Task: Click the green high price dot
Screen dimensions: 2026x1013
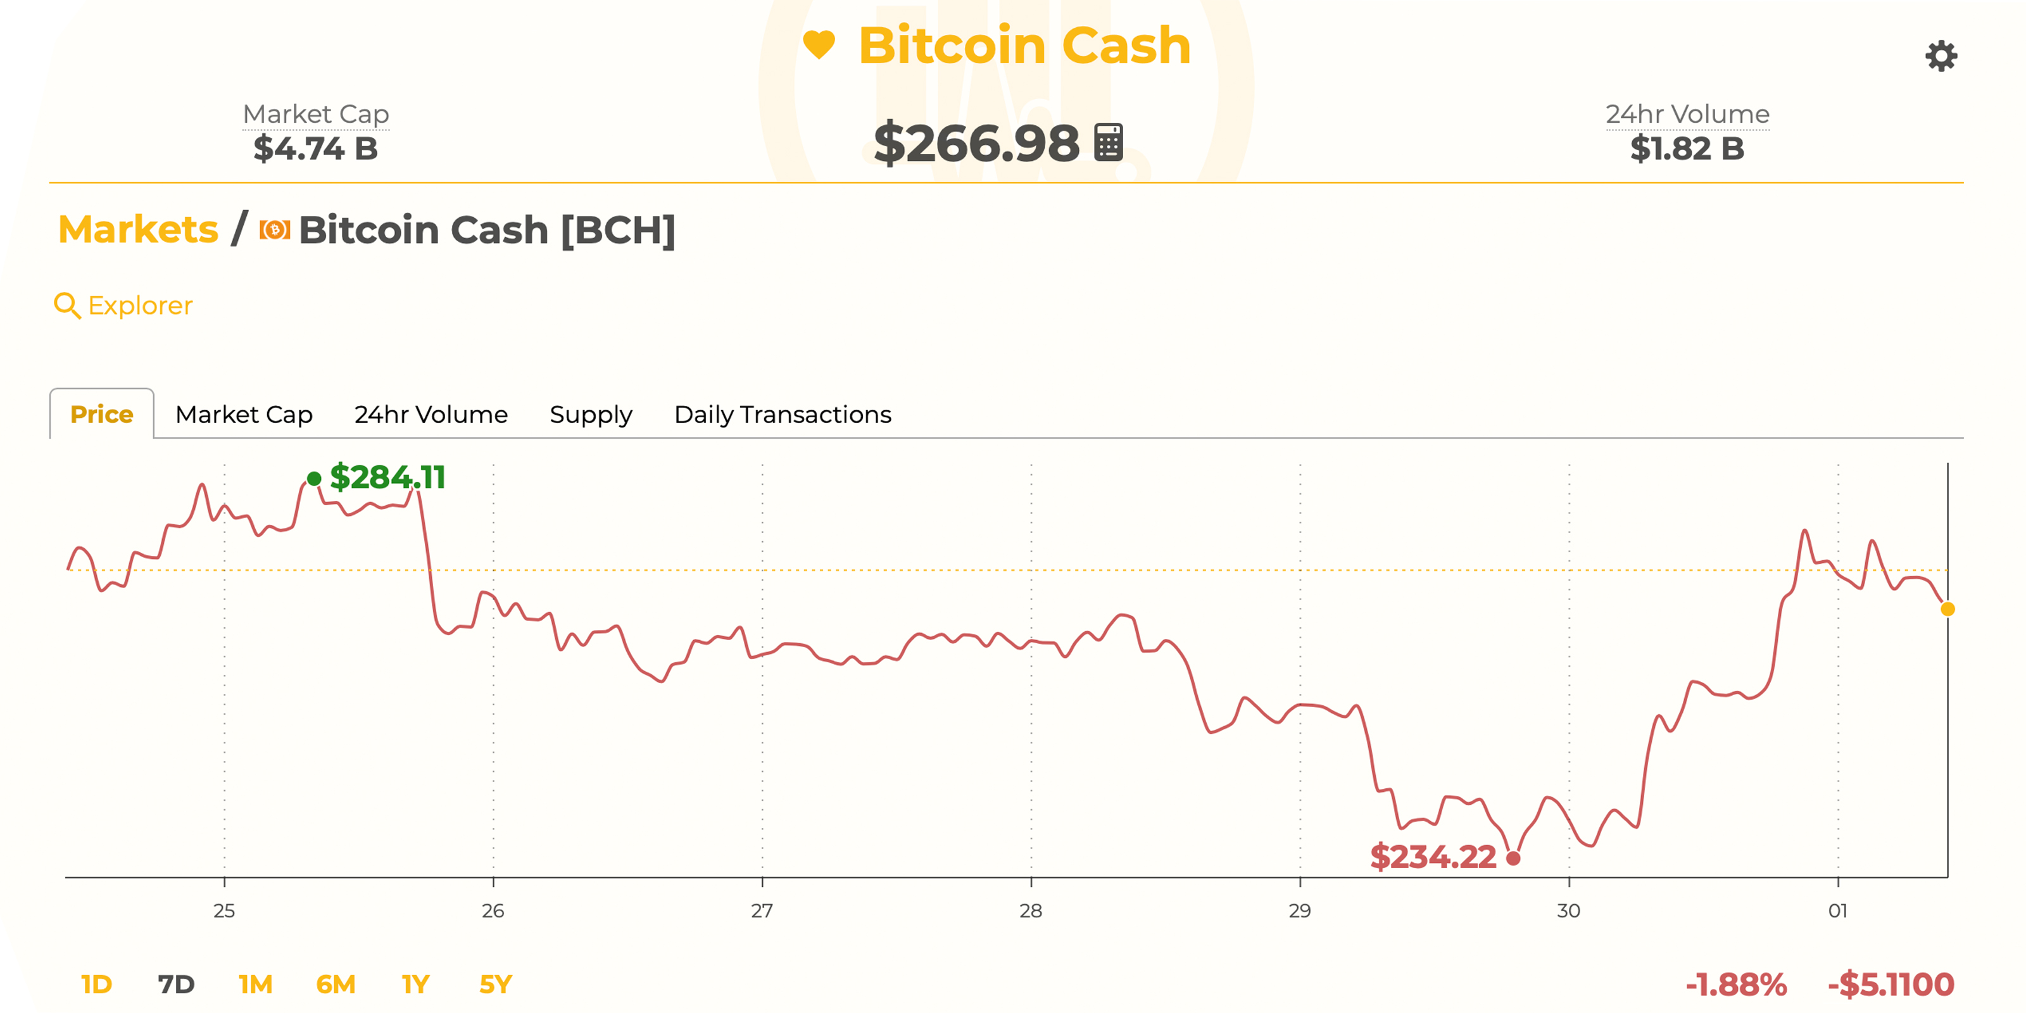Action: coord(314,478)
